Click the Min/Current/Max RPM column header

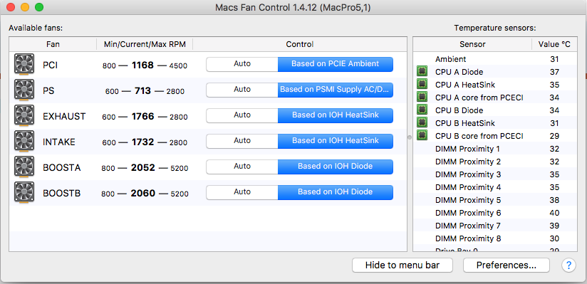click(145, 44)
